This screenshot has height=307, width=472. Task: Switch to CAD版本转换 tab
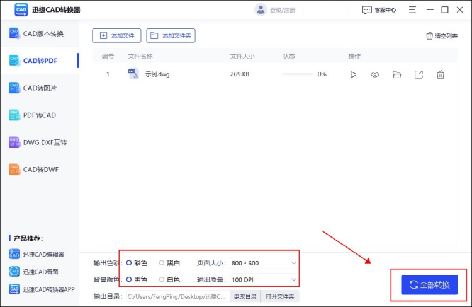pyautogui.click(x=40, y=33)
